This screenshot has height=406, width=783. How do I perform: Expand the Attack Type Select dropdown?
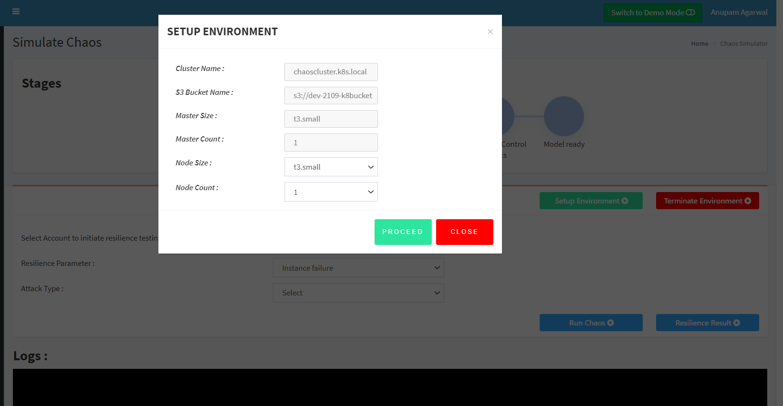[358, 293]
